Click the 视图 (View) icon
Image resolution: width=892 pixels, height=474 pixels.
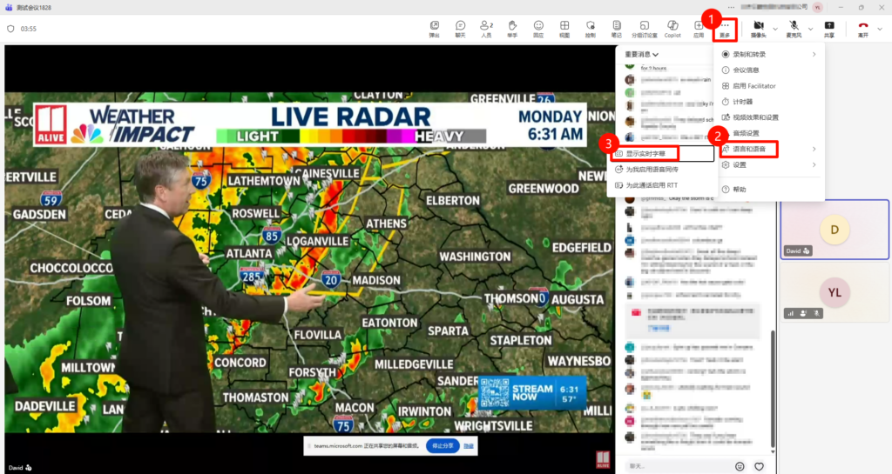click(564, 29)
